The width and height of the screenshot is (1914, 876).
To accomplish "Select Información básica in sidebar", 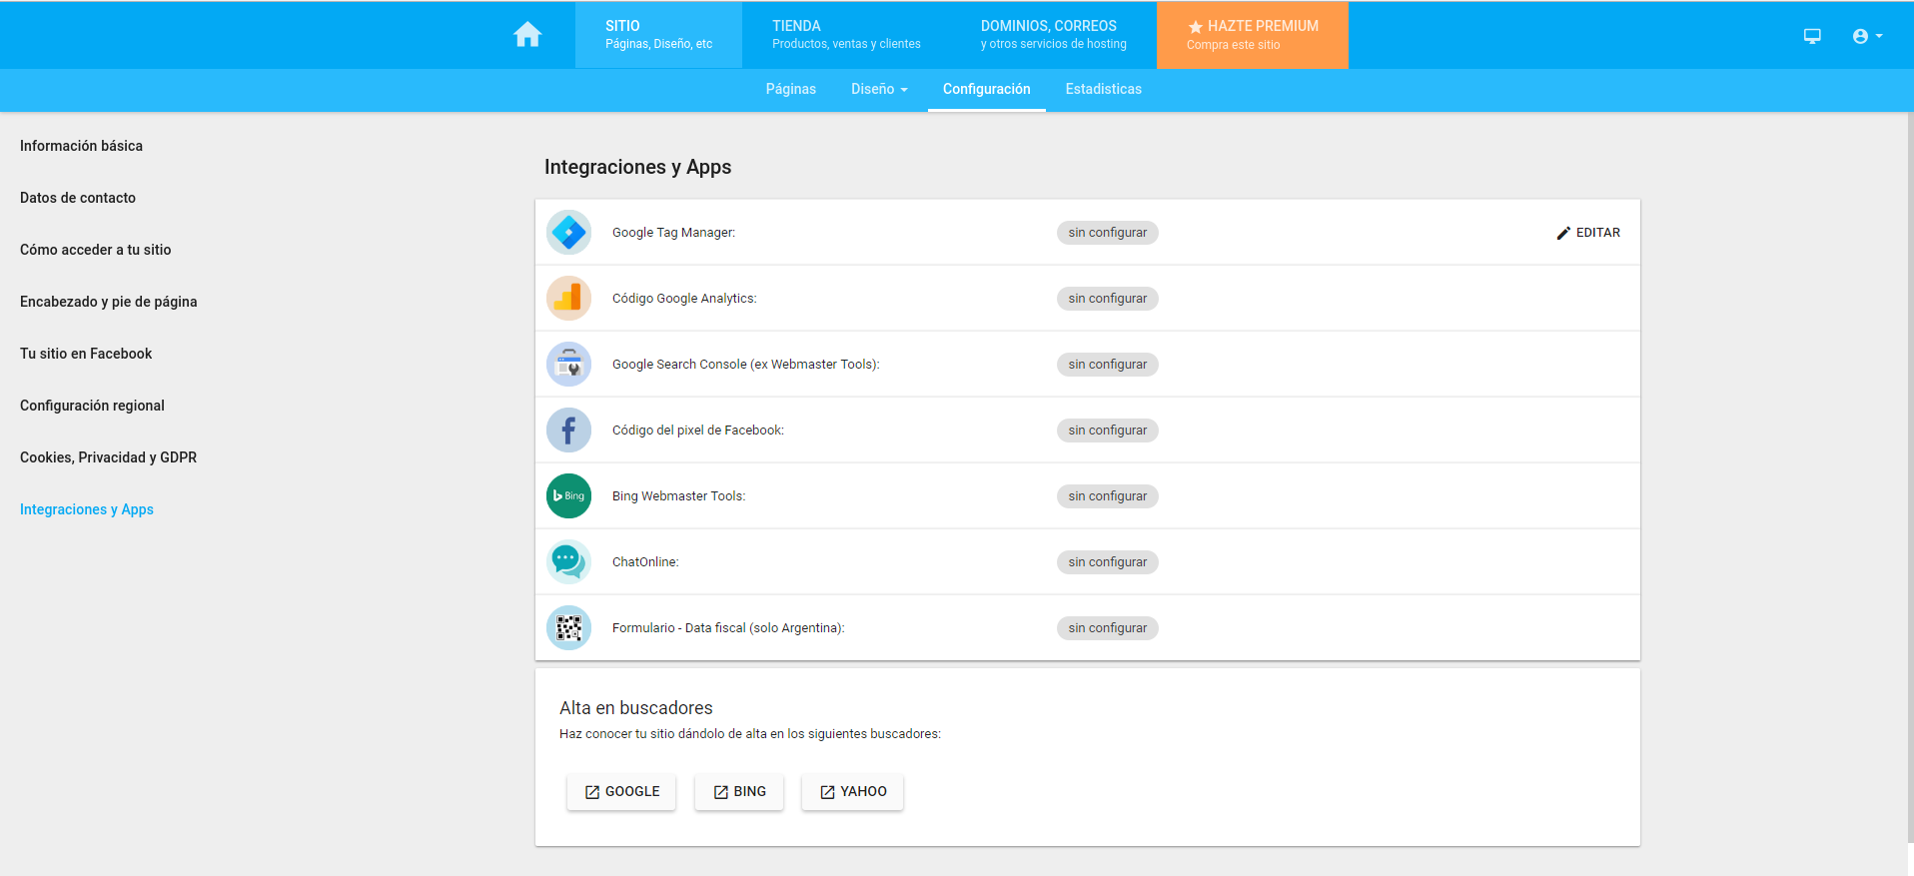I will click(x=81, y=146).
